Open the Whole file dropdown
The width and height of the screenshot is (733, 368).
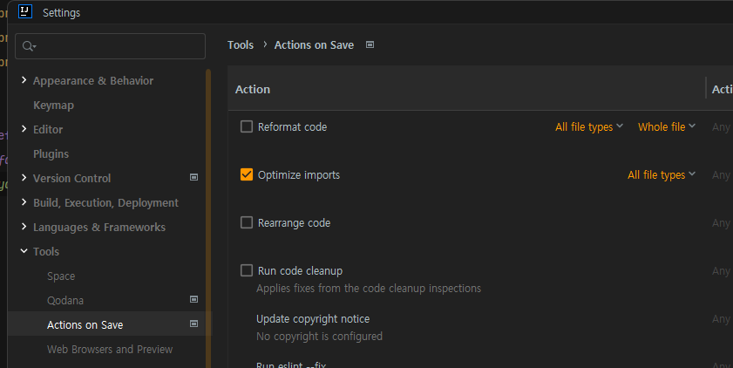(x=666, y=126)
